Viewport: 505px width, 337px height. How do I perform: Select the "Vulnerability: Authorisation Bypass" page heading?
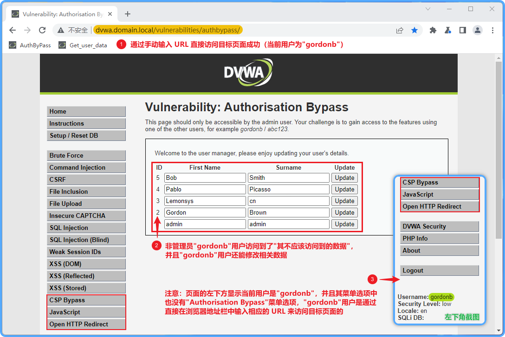[x=247, y=107]
